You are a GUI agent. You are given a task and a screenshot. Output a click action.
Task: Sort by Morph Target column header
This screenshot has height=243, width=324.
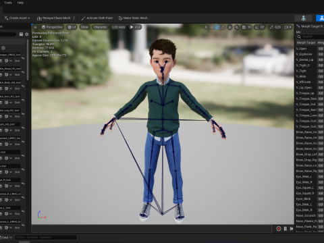[x=306, y=43]
